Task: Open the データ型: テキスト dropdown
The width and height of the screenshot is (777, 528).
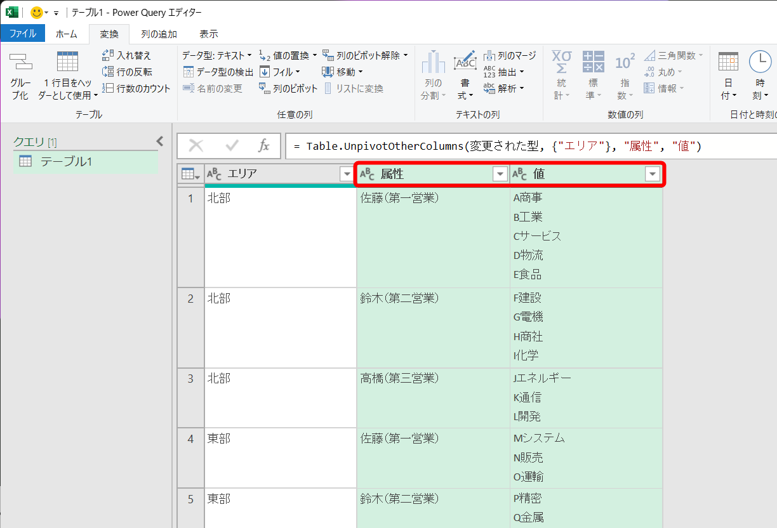Action: [219, 55]
